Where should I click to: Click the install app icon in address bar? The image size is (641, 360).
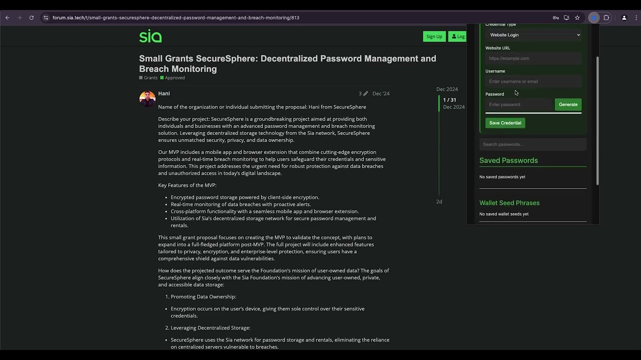point(566,17)
